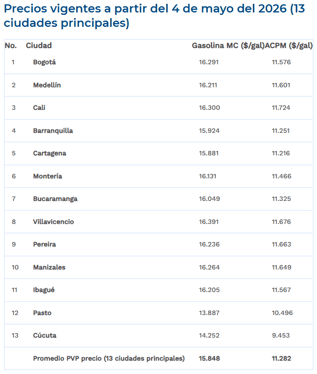Click the Medellín row city label

pos(47,85)
